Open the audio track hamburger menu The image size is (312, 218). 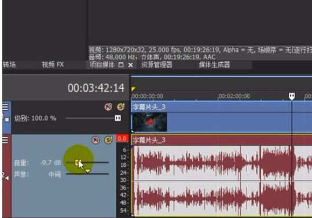(5, 140)
